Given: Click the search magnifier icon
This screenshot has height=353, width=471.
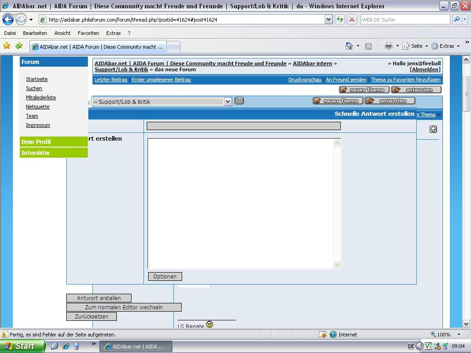Looking at the screenshot, I should [x=457, y=19].
